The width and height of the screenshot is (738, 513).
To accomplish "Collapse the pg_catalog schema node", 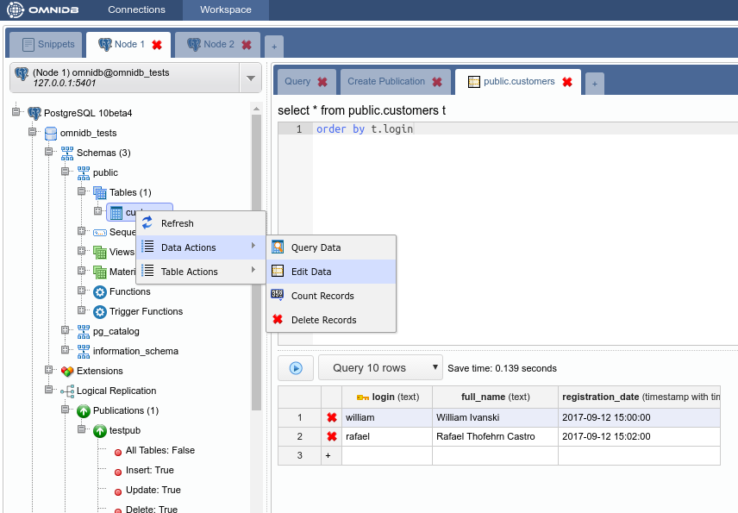I will 66,331.
